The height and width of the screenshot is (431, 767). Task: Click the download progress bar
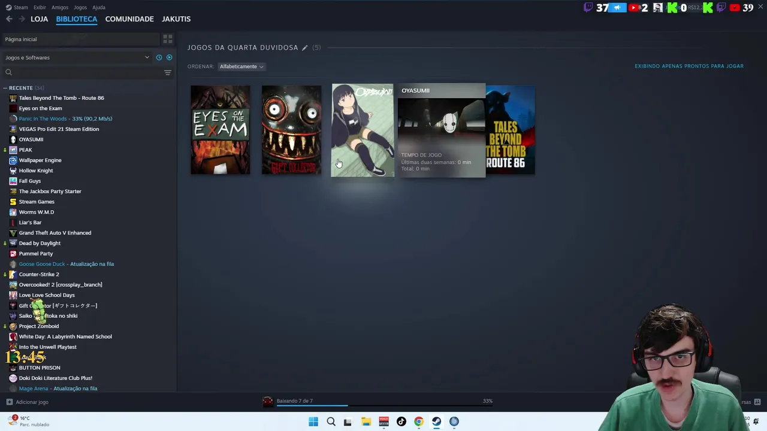coord(384,406)
